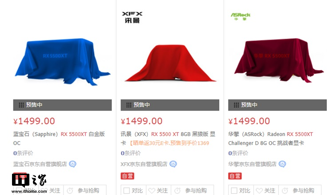Click the heart 关注 icon on XFX product
This screenshot has width=334, height=195.
point(152,191)
